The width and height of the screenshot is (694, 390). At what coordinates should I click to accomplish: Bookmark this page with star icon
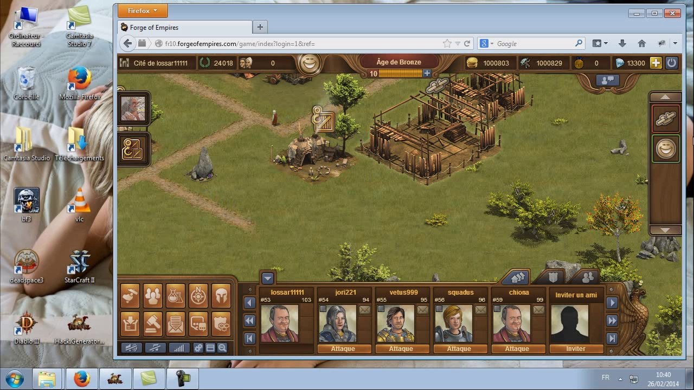point(447,43)
